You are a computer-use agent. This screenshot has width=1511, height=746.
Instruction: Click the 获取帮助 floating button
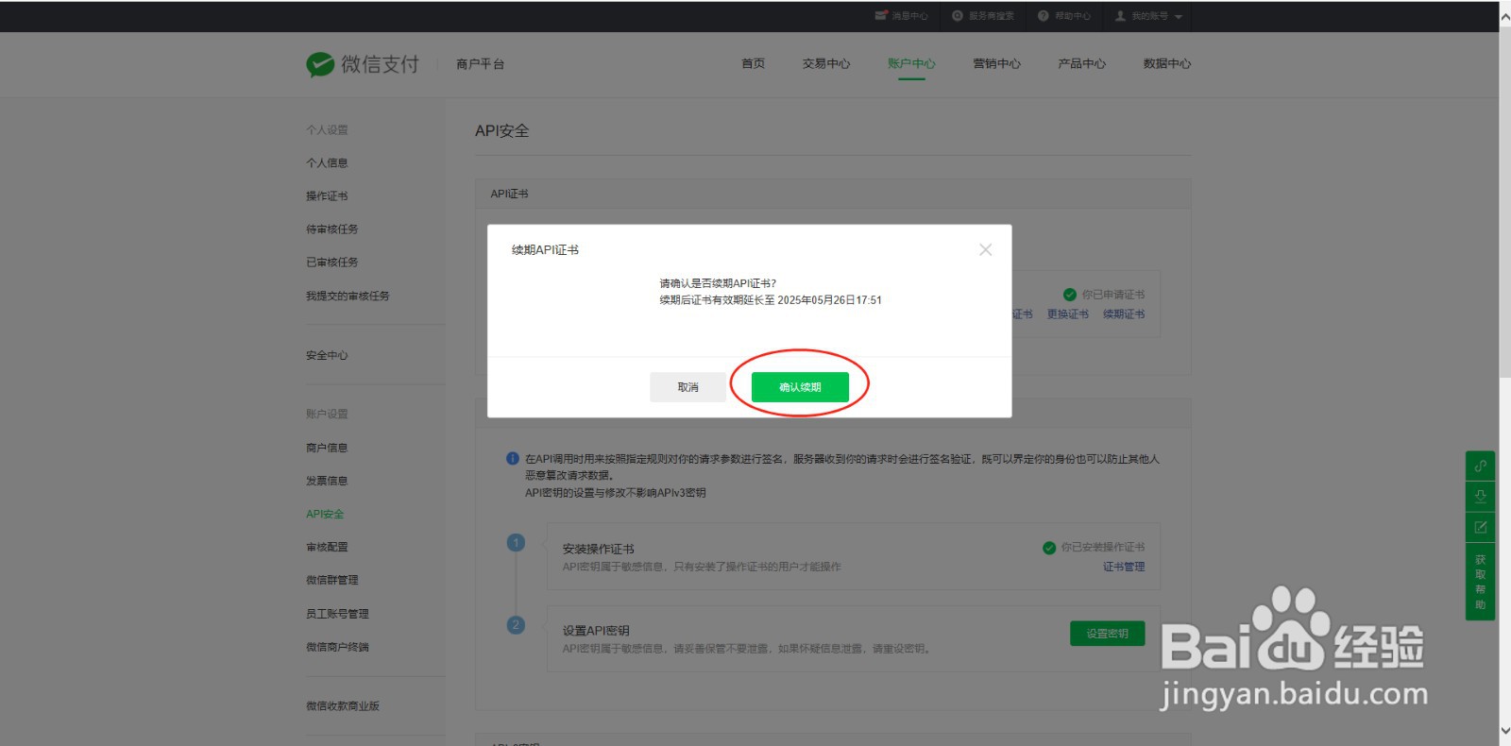pyautogui.click(x=1480, y=582)
